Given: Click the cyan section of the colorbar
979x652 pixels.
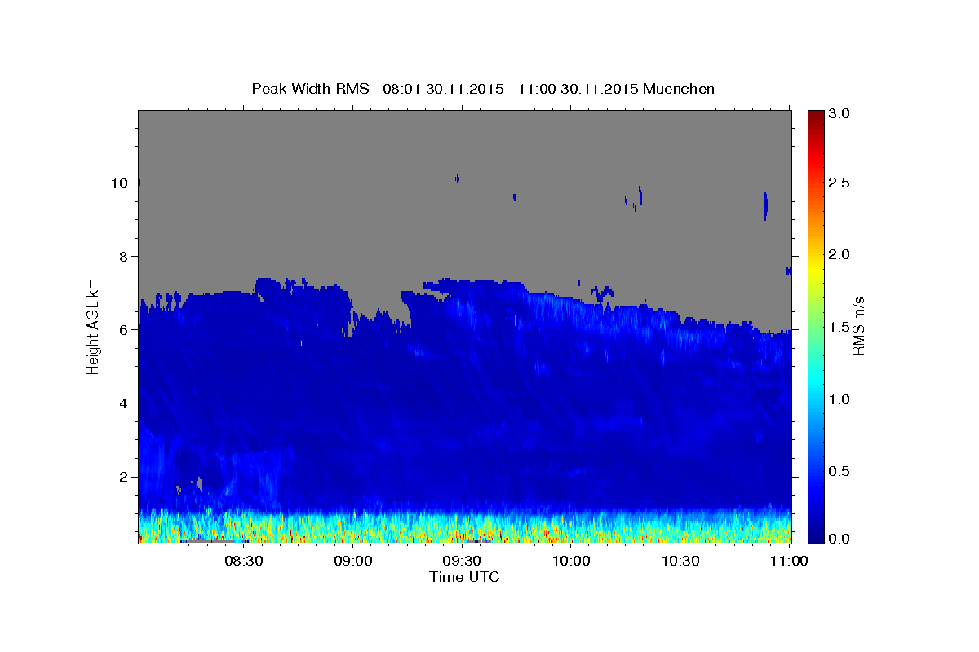Looking at the screenshot, I should pos(815,383).
